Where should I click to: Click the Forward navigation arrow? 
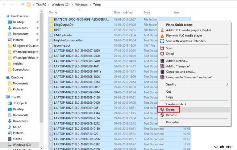(12, 5)
